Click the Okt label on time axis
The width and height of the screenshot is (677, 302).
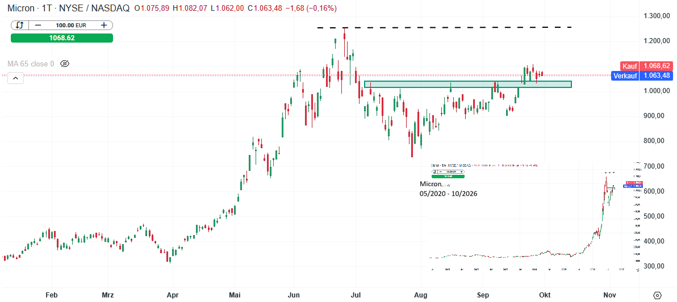click(545, 295)
